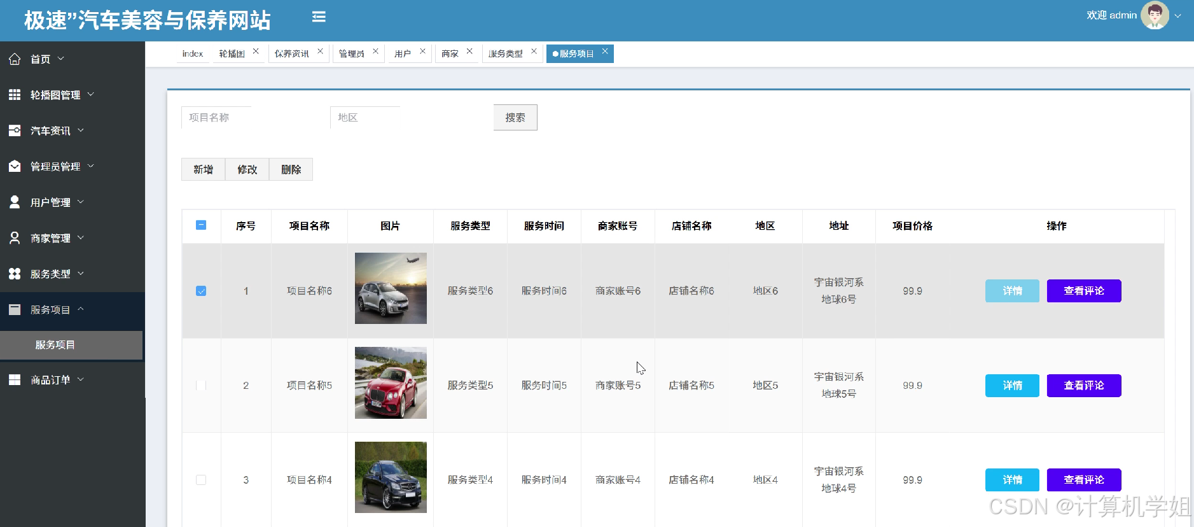1194x527 pixels.
Task: Click the 服务类型 column header
Action: (470, 226)
